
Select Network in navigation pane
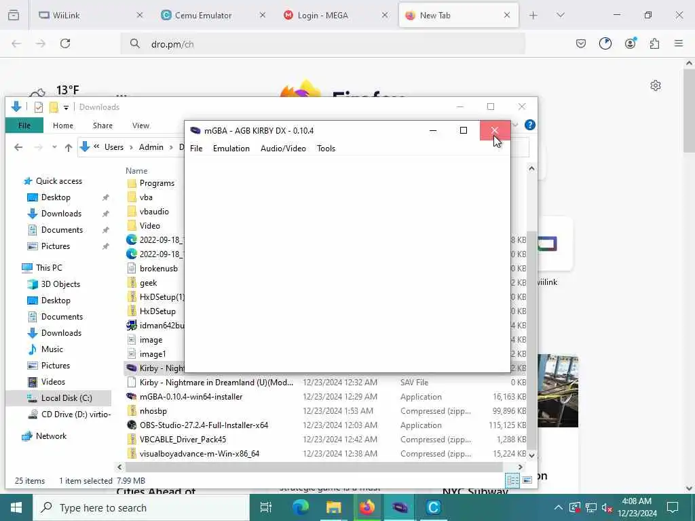pyautogui.click(x=51, y=436)
